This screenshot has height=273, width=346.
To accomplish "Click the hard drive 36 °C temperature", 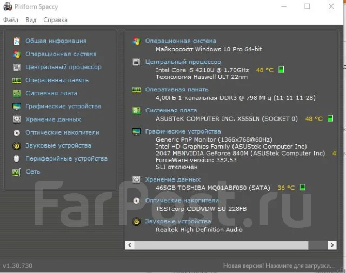I will [286, 188].
